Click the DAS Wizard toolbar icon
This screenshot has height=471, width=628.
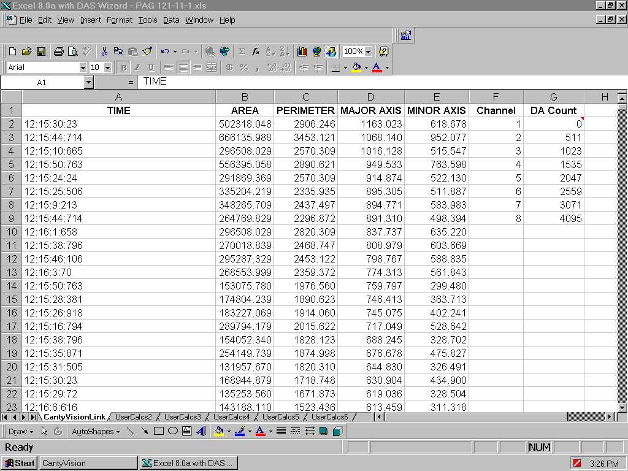point(405,36)
